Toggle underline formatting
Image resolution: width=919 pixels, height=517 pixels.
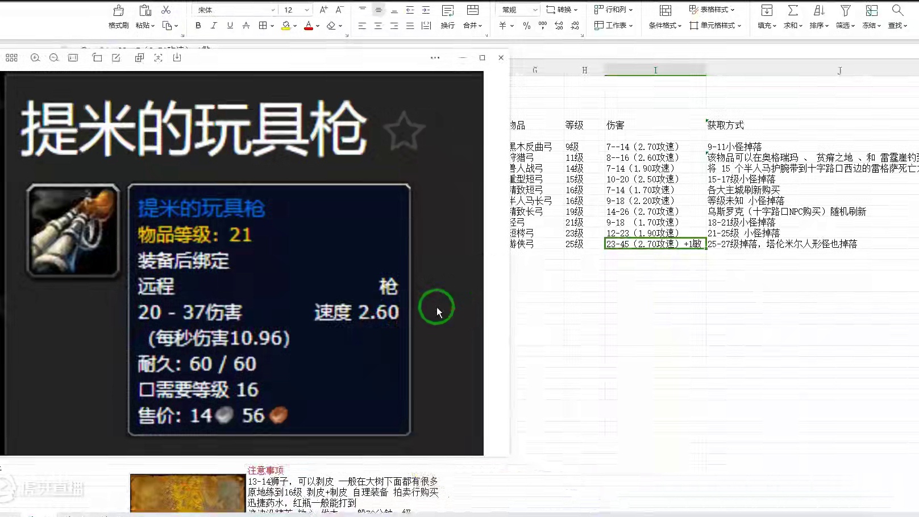228,26
